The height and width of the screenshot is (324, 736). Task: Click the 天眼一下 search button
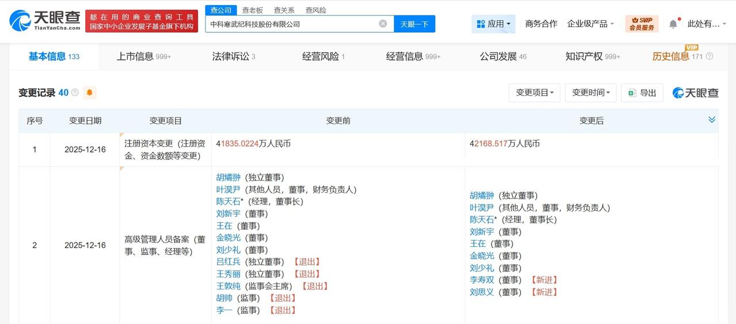pos(415,24)
